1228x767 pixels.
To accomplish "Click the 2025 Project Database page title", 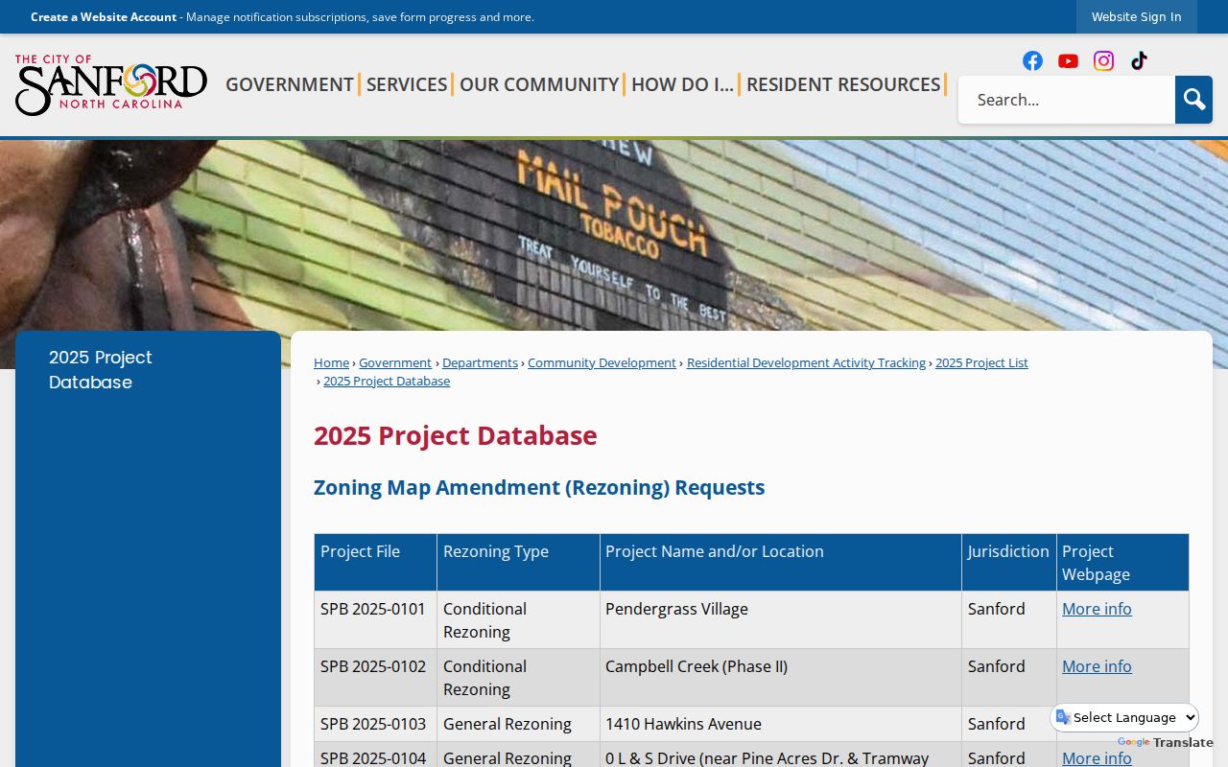I will (456, 435).
